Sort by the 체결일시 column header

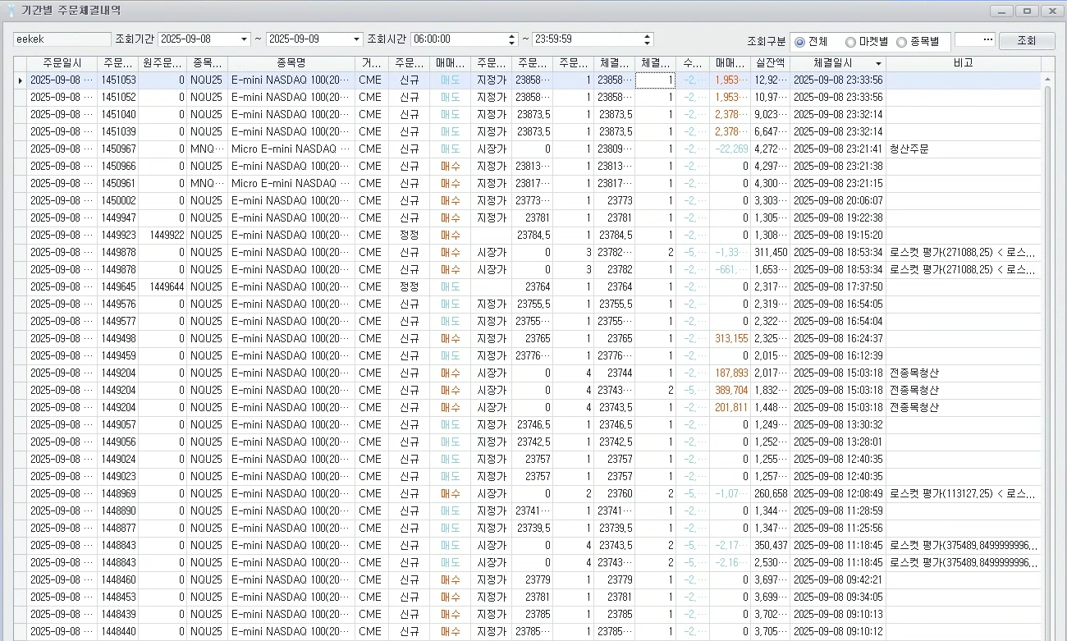837,63
